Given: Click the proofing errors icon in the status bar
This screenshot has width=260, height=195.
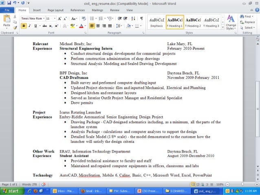Looking at the screenshot, I should 44,184.
